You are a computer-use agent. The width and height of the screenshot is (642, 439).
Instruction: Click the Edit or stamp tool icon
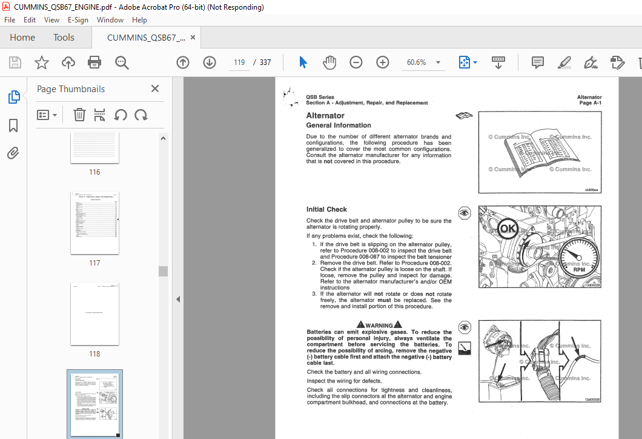pos(617,62)
